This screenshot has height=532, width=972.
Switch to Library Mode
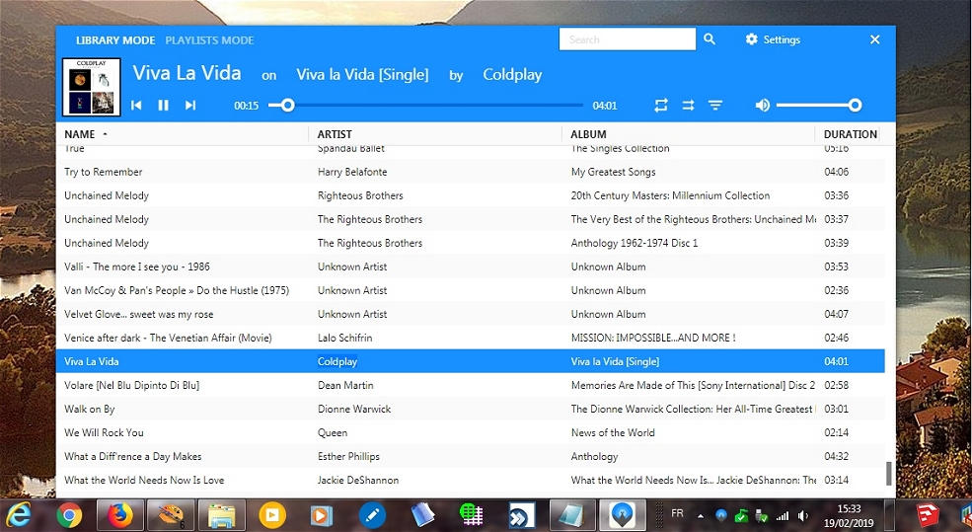pos(115,40)
